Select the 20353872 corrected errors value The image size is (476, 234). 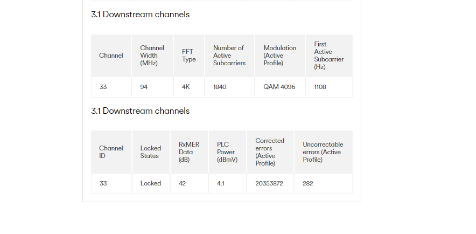269,183
